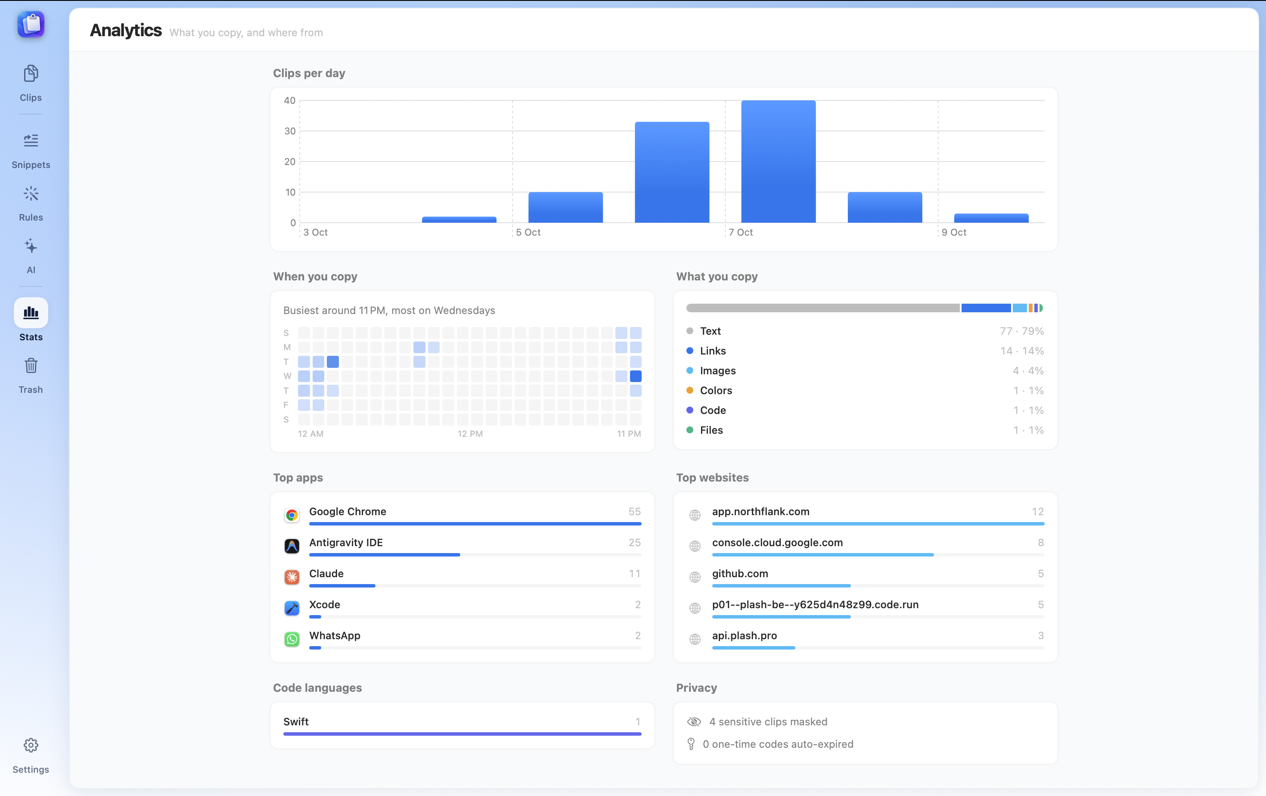Click the Images legend light-blue dot
This screenshot has height=796, width=1266.
pos(690,371)
